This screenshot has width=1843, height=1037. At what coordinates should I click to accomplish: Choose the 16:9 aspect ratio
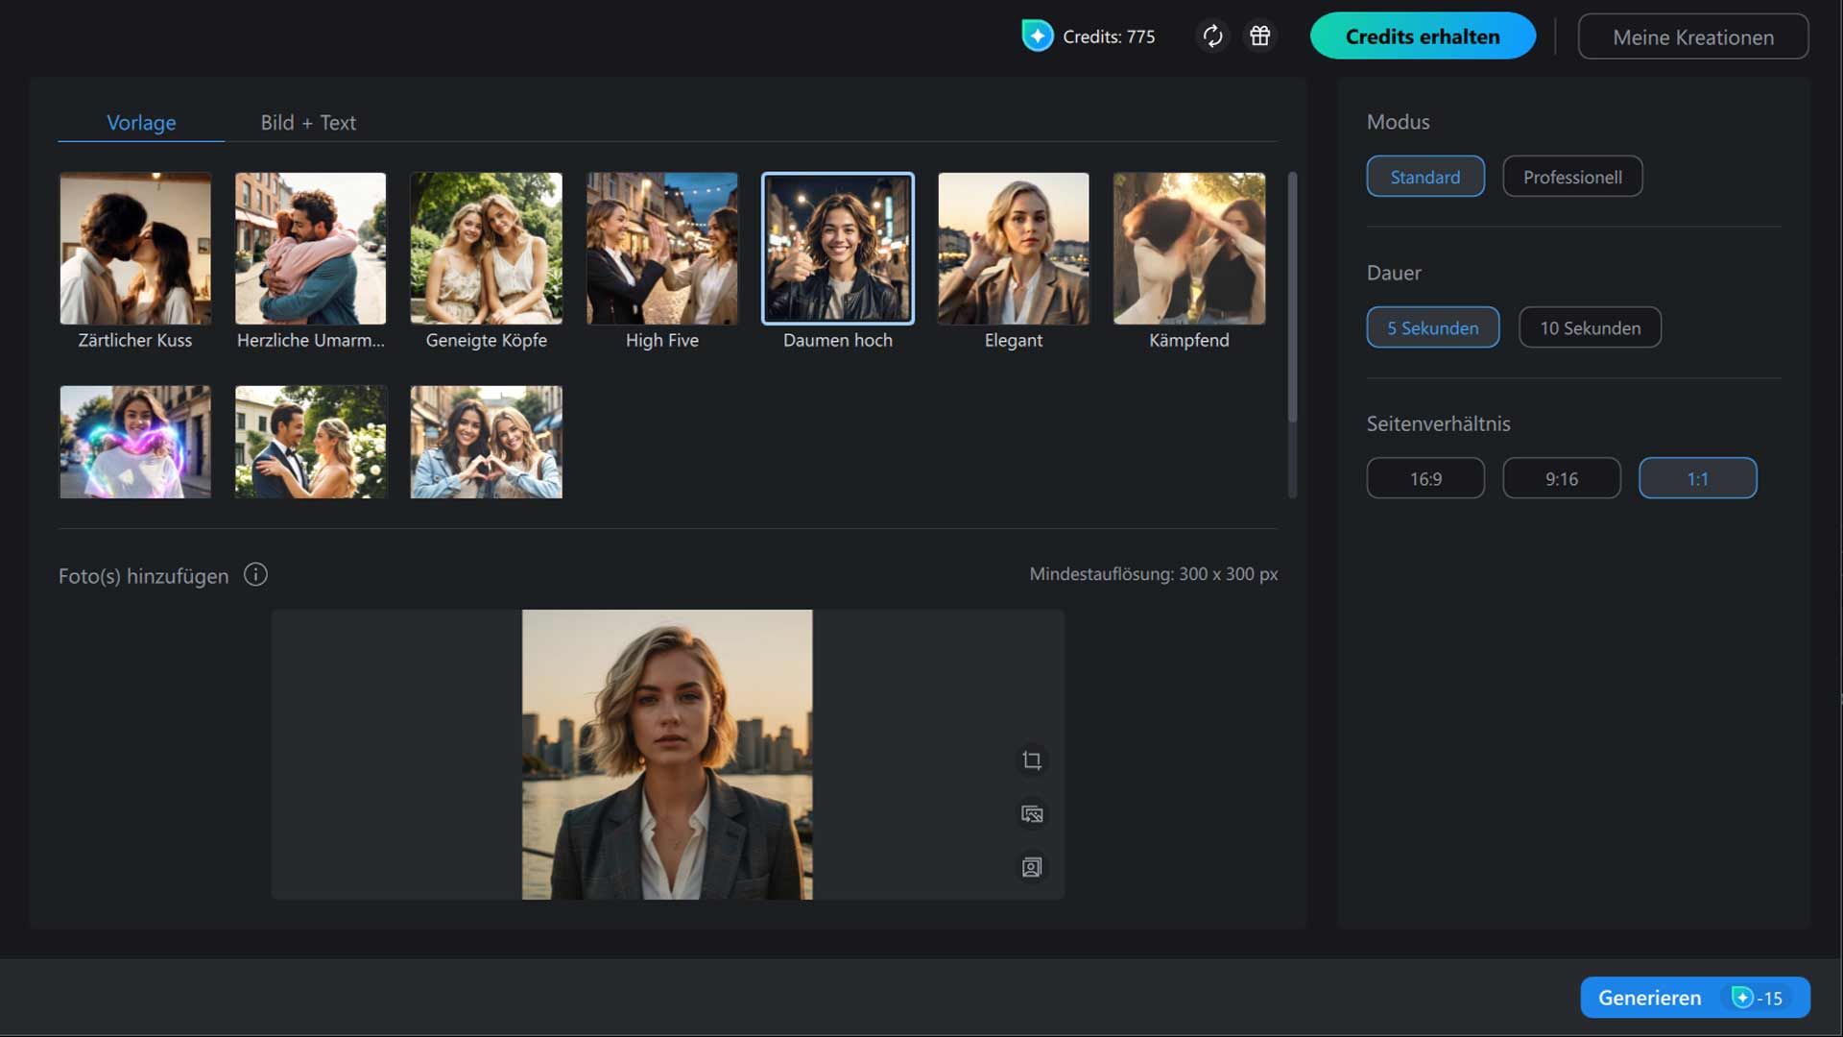tap(1424, 478)
